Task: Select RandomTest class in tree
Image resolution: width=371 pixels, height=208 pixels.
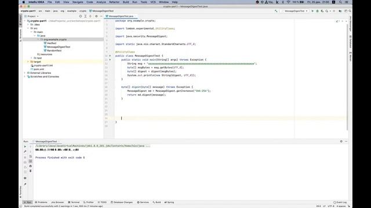Action: (53, 51)
